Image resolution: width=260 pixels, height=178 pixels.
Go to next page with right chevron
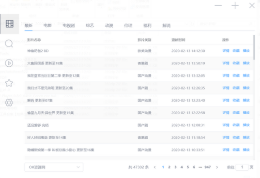[x=217, y=167]
